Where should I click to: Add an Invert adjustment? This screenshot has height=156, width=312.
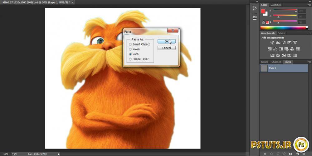(x=272, y=55)
